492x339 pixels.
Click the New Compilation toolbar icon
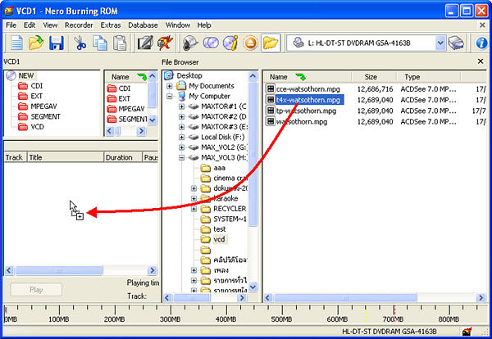[x=16, y=43]
